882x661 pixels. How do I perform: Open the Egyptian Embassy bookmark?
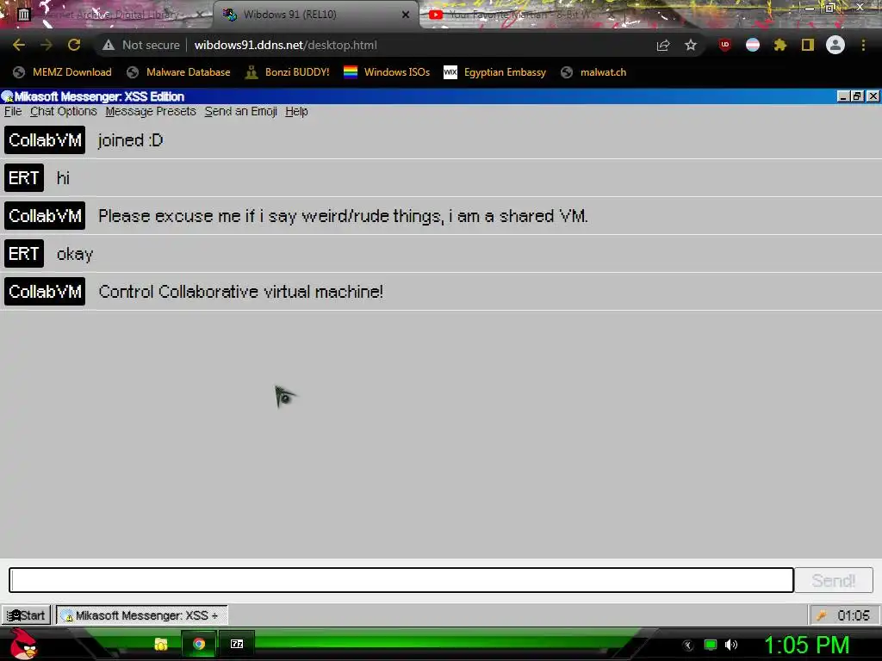point(495,72)
